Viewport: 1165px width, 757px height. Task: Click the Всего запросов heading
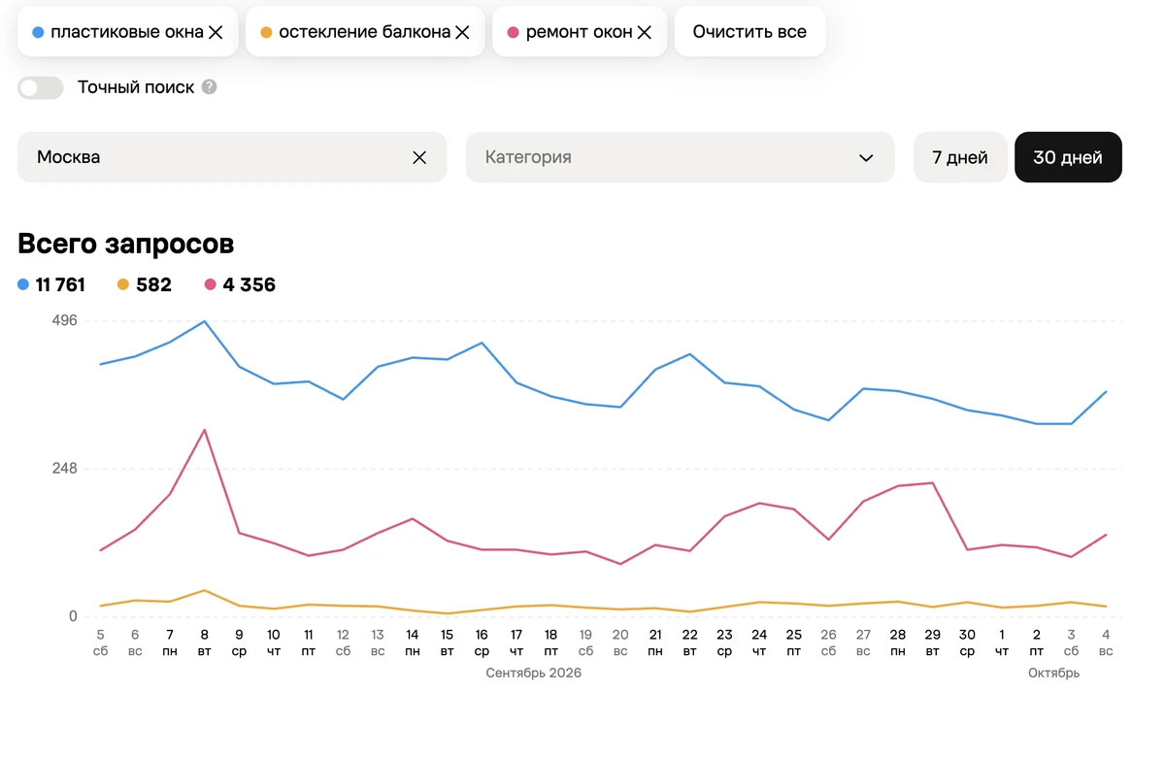click(x=126, y=244)
